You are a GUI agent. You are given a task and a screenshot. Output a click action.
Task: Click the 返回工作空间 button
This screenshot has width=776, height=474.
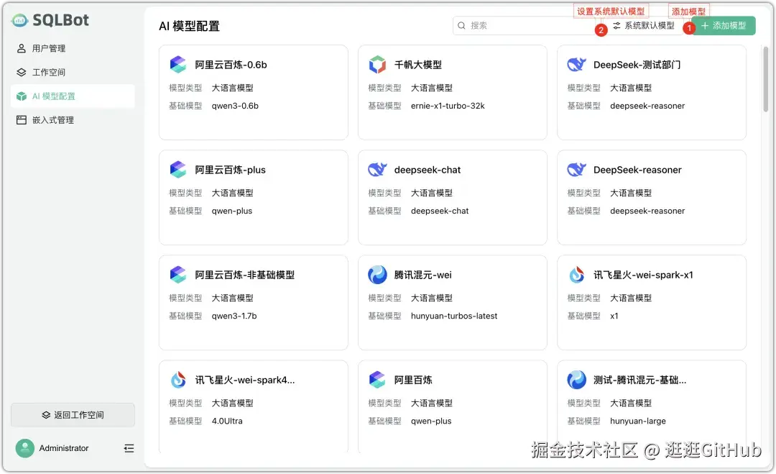(x=73, y=414)
